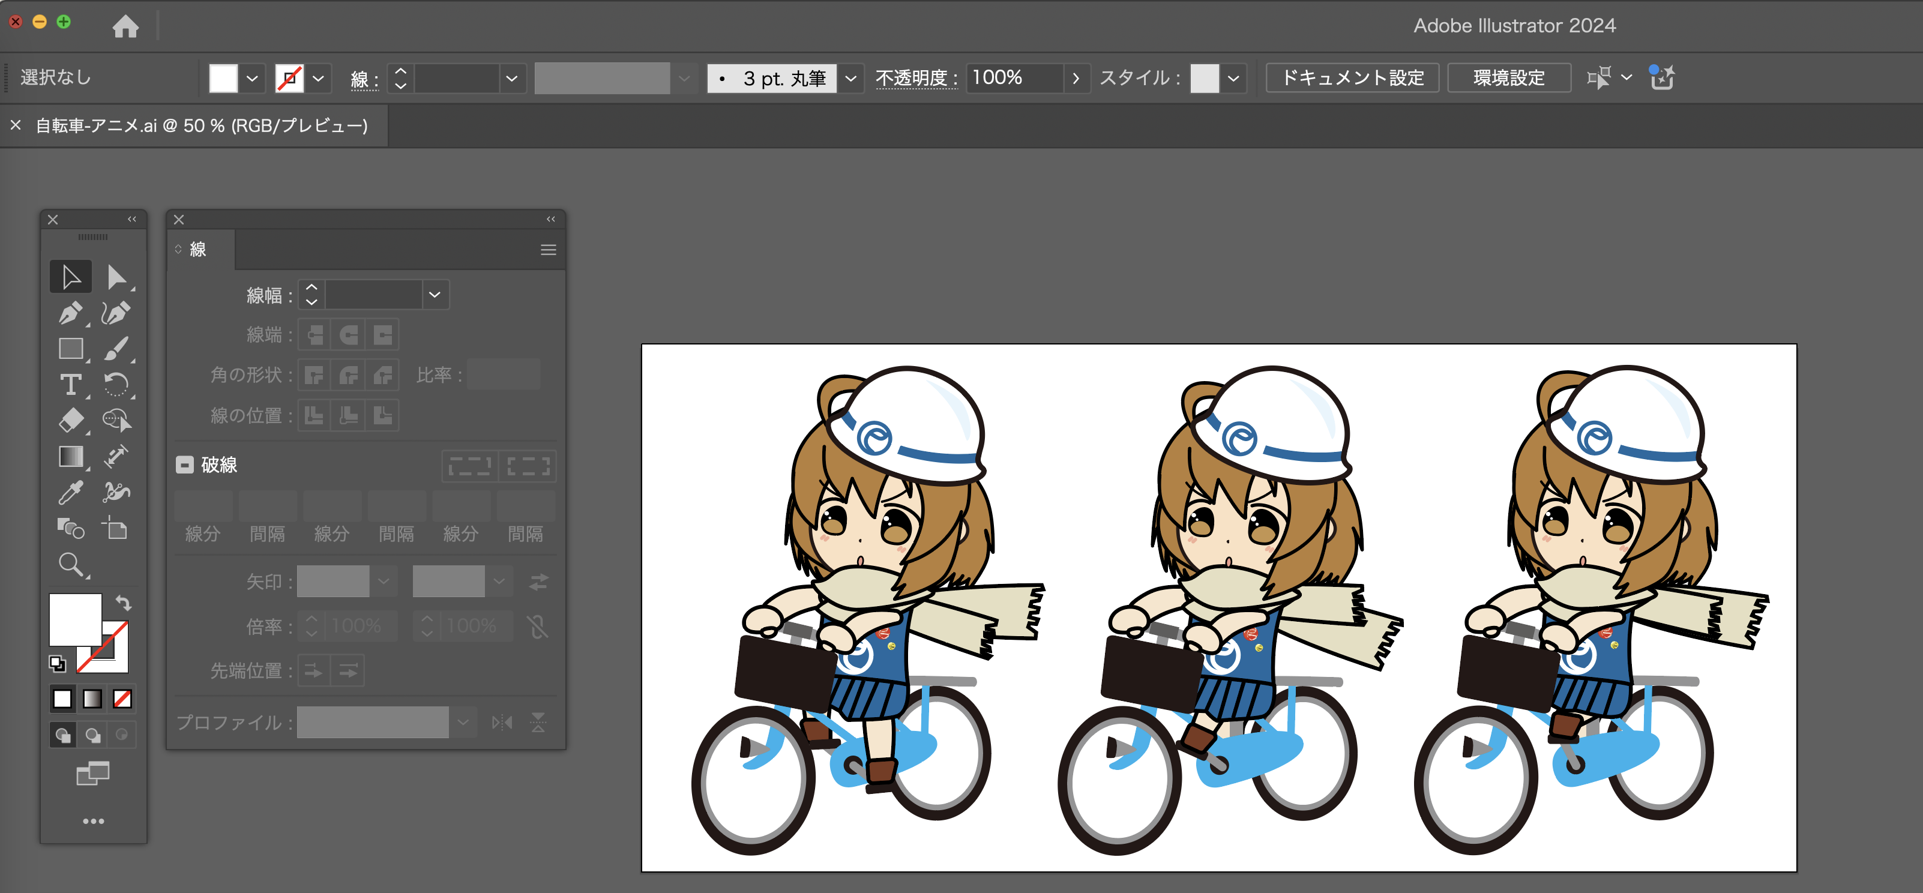Select the Direct Selection tool
Image resolution: width=1923 pixels, height=893 pixels.
[116, 277]
